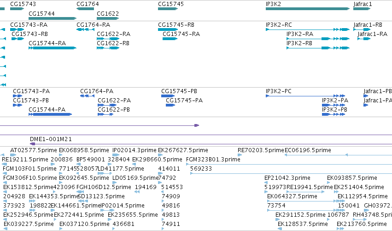This screenshot has width=392, height=231.
Task: Open the FGM323B01.3prime EST label
Action: point(213,160)
